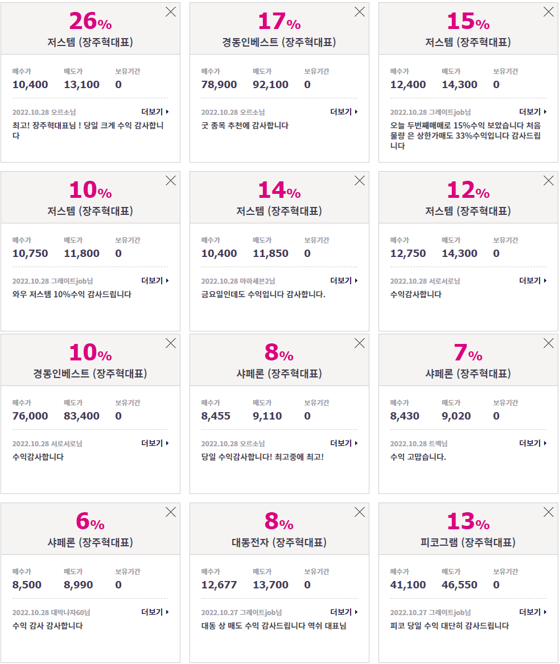Open 더보기 on the 17% 경동인베스트 review

[x=344, y=112]
